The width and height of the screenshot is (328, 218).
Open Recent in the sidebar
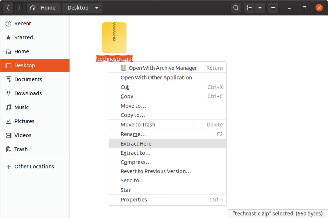23,24
